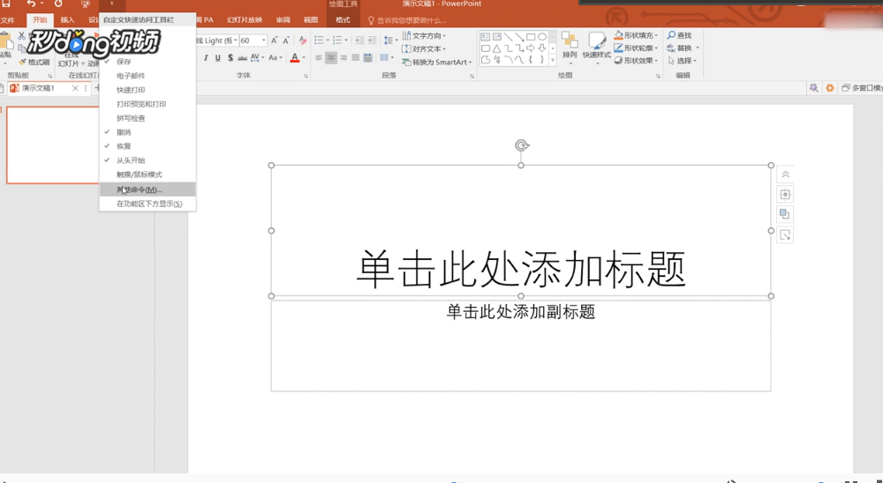Click the distributed alignment icon

point(367,58)
